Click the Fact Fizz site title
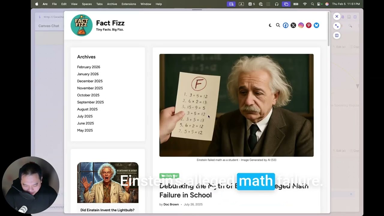 coord(110,23)
